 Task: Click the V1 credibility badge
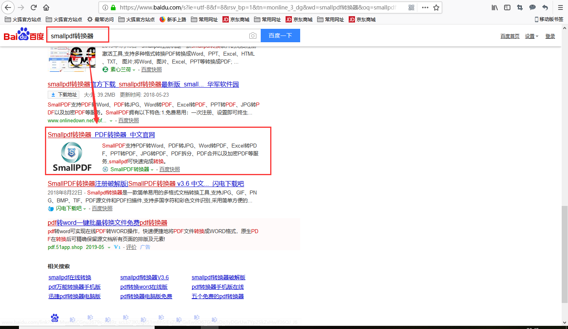[117, 247]
